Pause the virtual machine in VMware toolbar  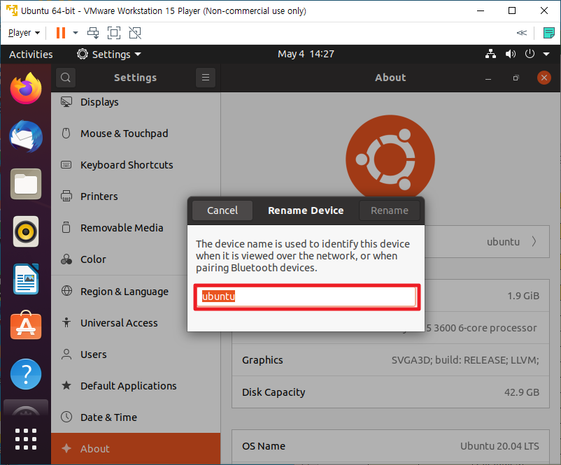point(61,33)
